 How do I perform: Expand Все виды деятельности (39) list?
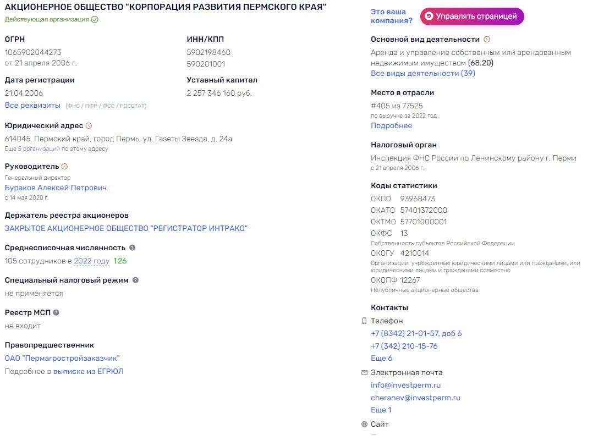pyautogui.click(x=423, y=73)
